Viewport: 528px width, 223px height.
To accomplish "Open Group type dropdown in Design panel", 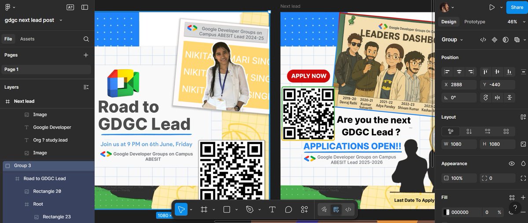I will (452, 40).
